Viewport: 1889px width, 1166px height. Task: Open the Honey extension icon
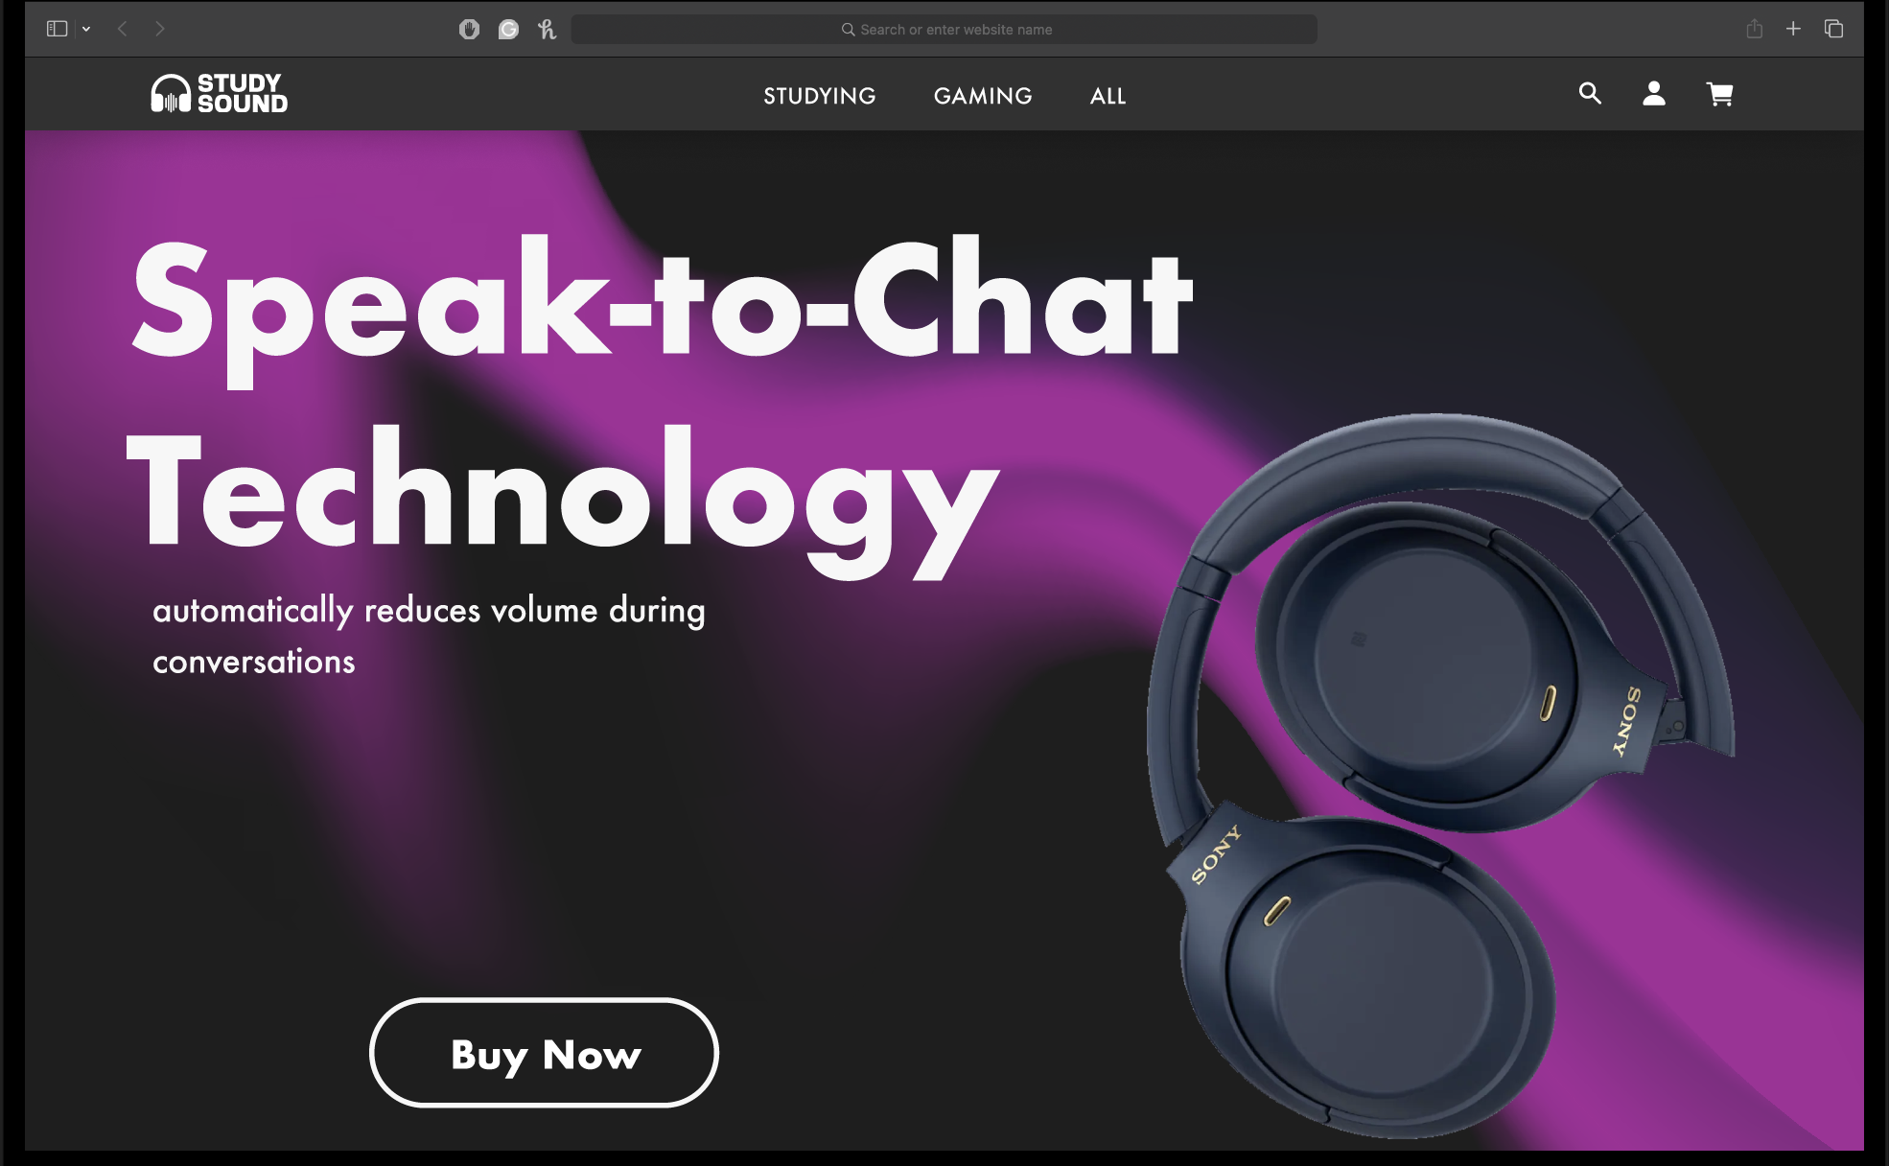point(548,30)
